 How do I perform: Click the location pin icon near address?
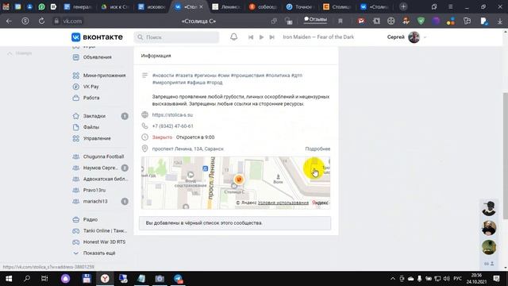click(x=144, y=149)
